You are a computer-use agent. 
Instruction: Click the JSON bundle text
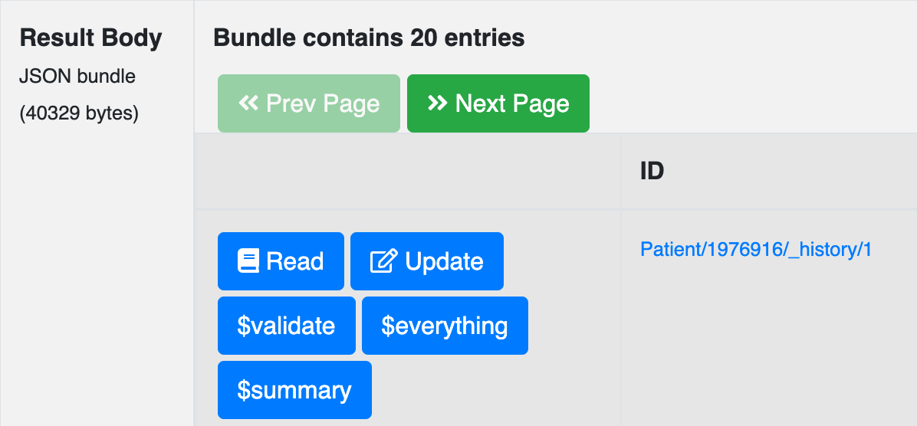pyautogui.click(x=77, y=76)
